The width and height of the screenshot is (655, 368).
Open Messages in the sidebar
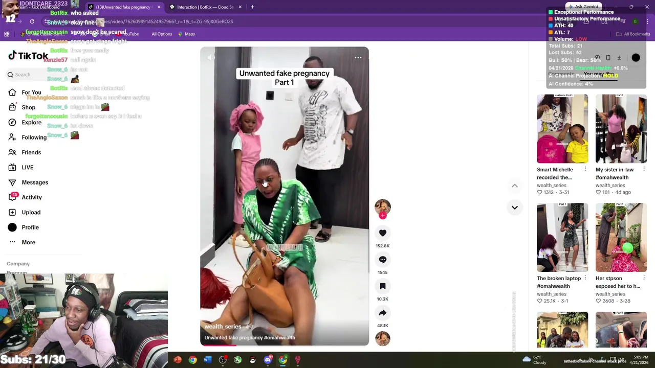[28, 182]
